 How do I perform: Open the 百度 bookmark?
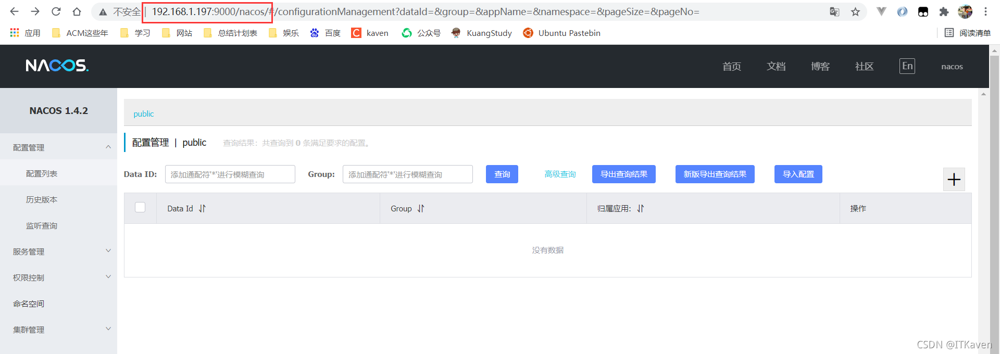coord(325,33)
